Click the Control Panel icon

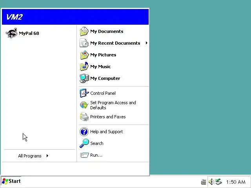[84, 93]
